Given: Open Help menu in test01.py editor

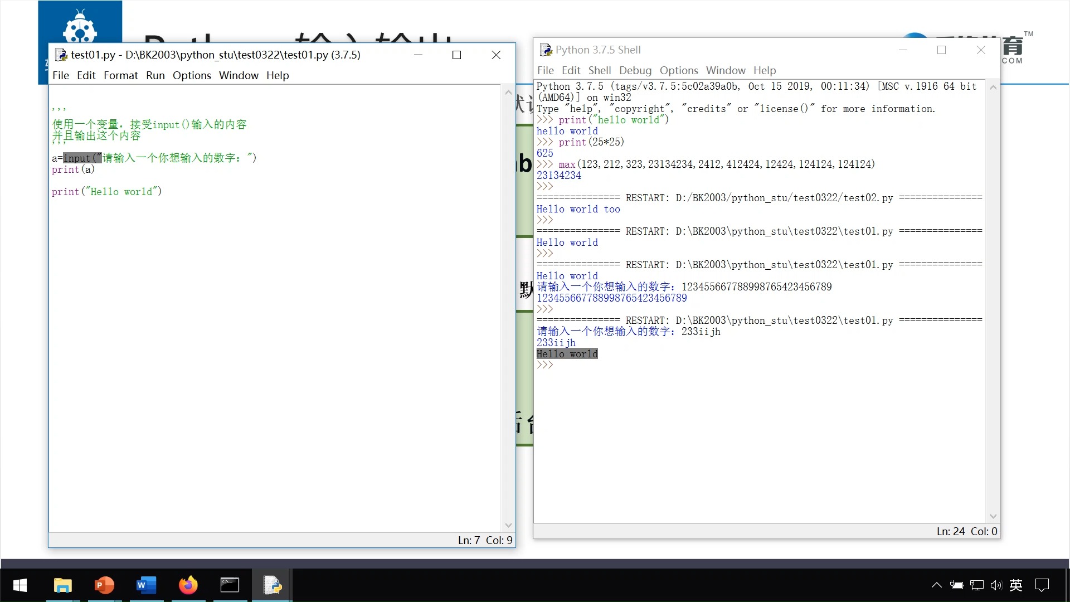Looking at the screenshot, I should pos(278,75).
